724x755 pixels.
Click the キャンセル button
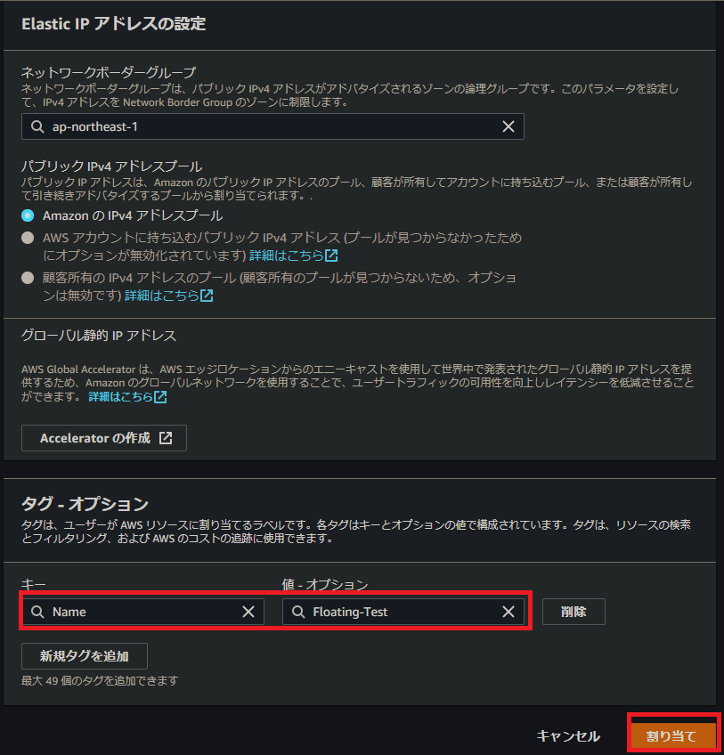pyautogui.click(x=568, y=735)
